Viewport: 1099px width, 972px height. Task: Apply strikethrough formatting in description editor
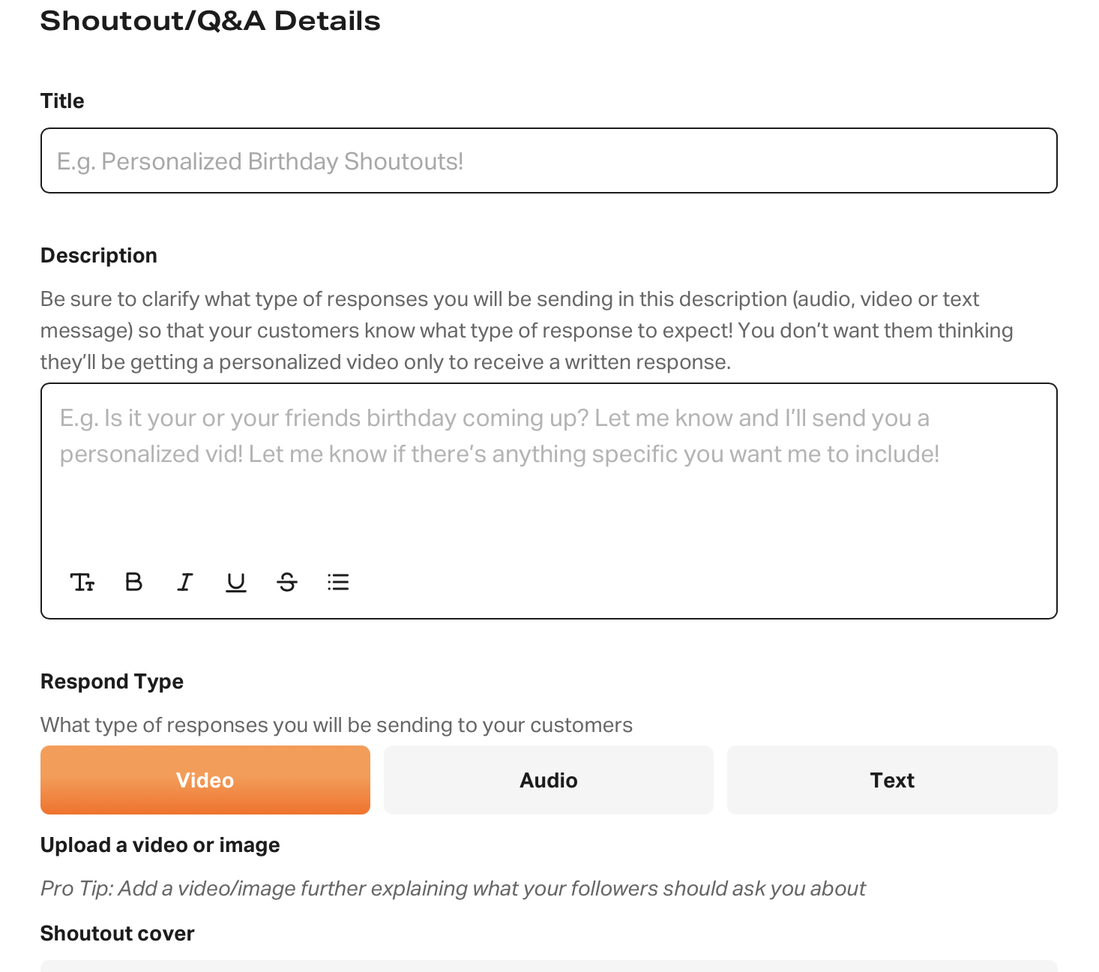[287, 582]
